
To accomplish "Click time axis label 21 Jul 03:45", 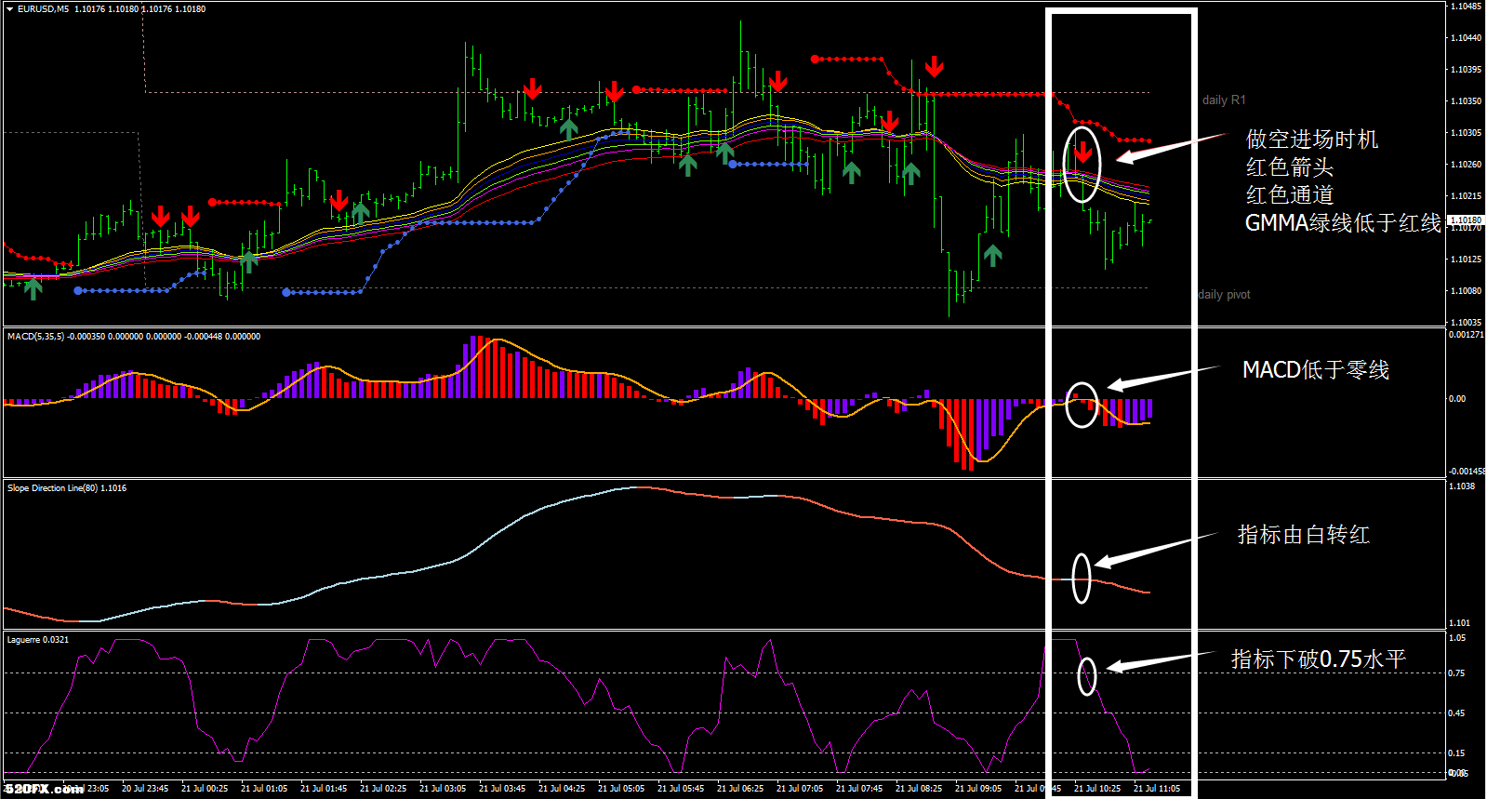I will coord(502,789).
